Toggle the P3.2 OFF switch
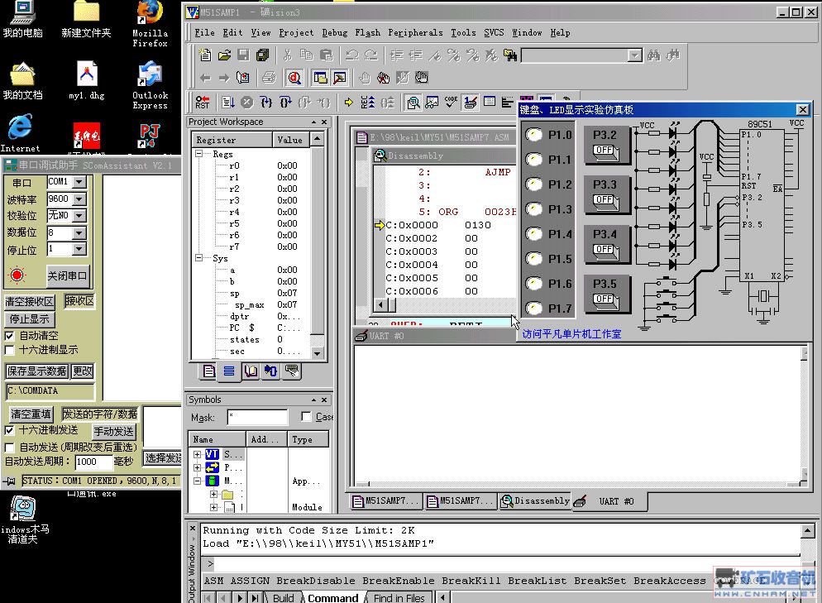Screen dimensions: 822x603 605,150
